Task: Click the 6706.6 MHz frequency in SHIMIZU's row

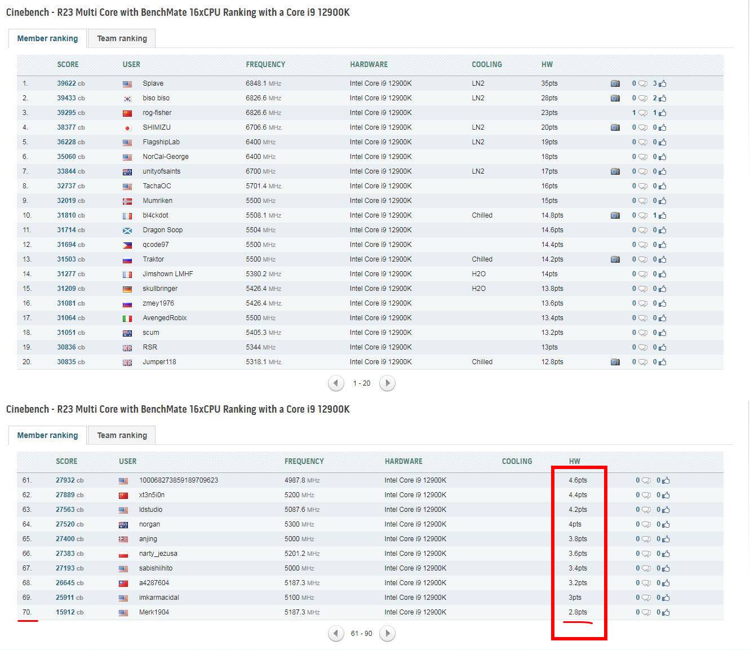Action: (x=263, y=127)
